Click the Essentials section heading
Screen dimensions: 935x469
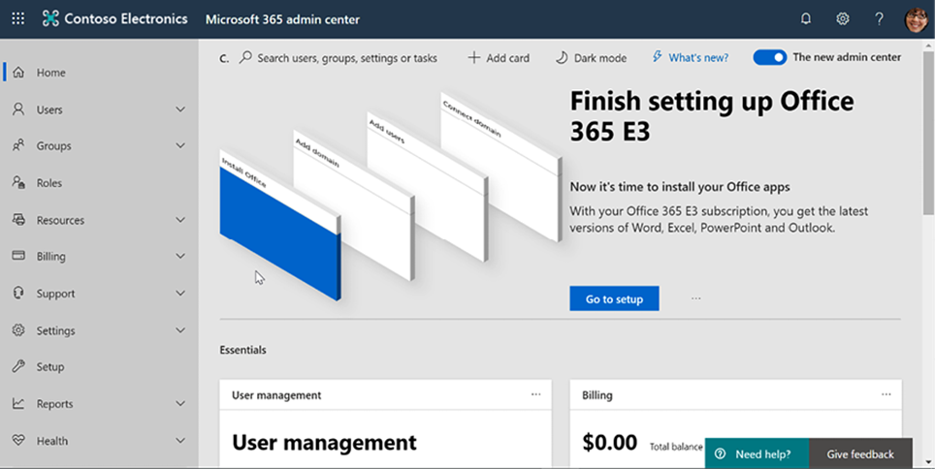[x=242, y=350]
